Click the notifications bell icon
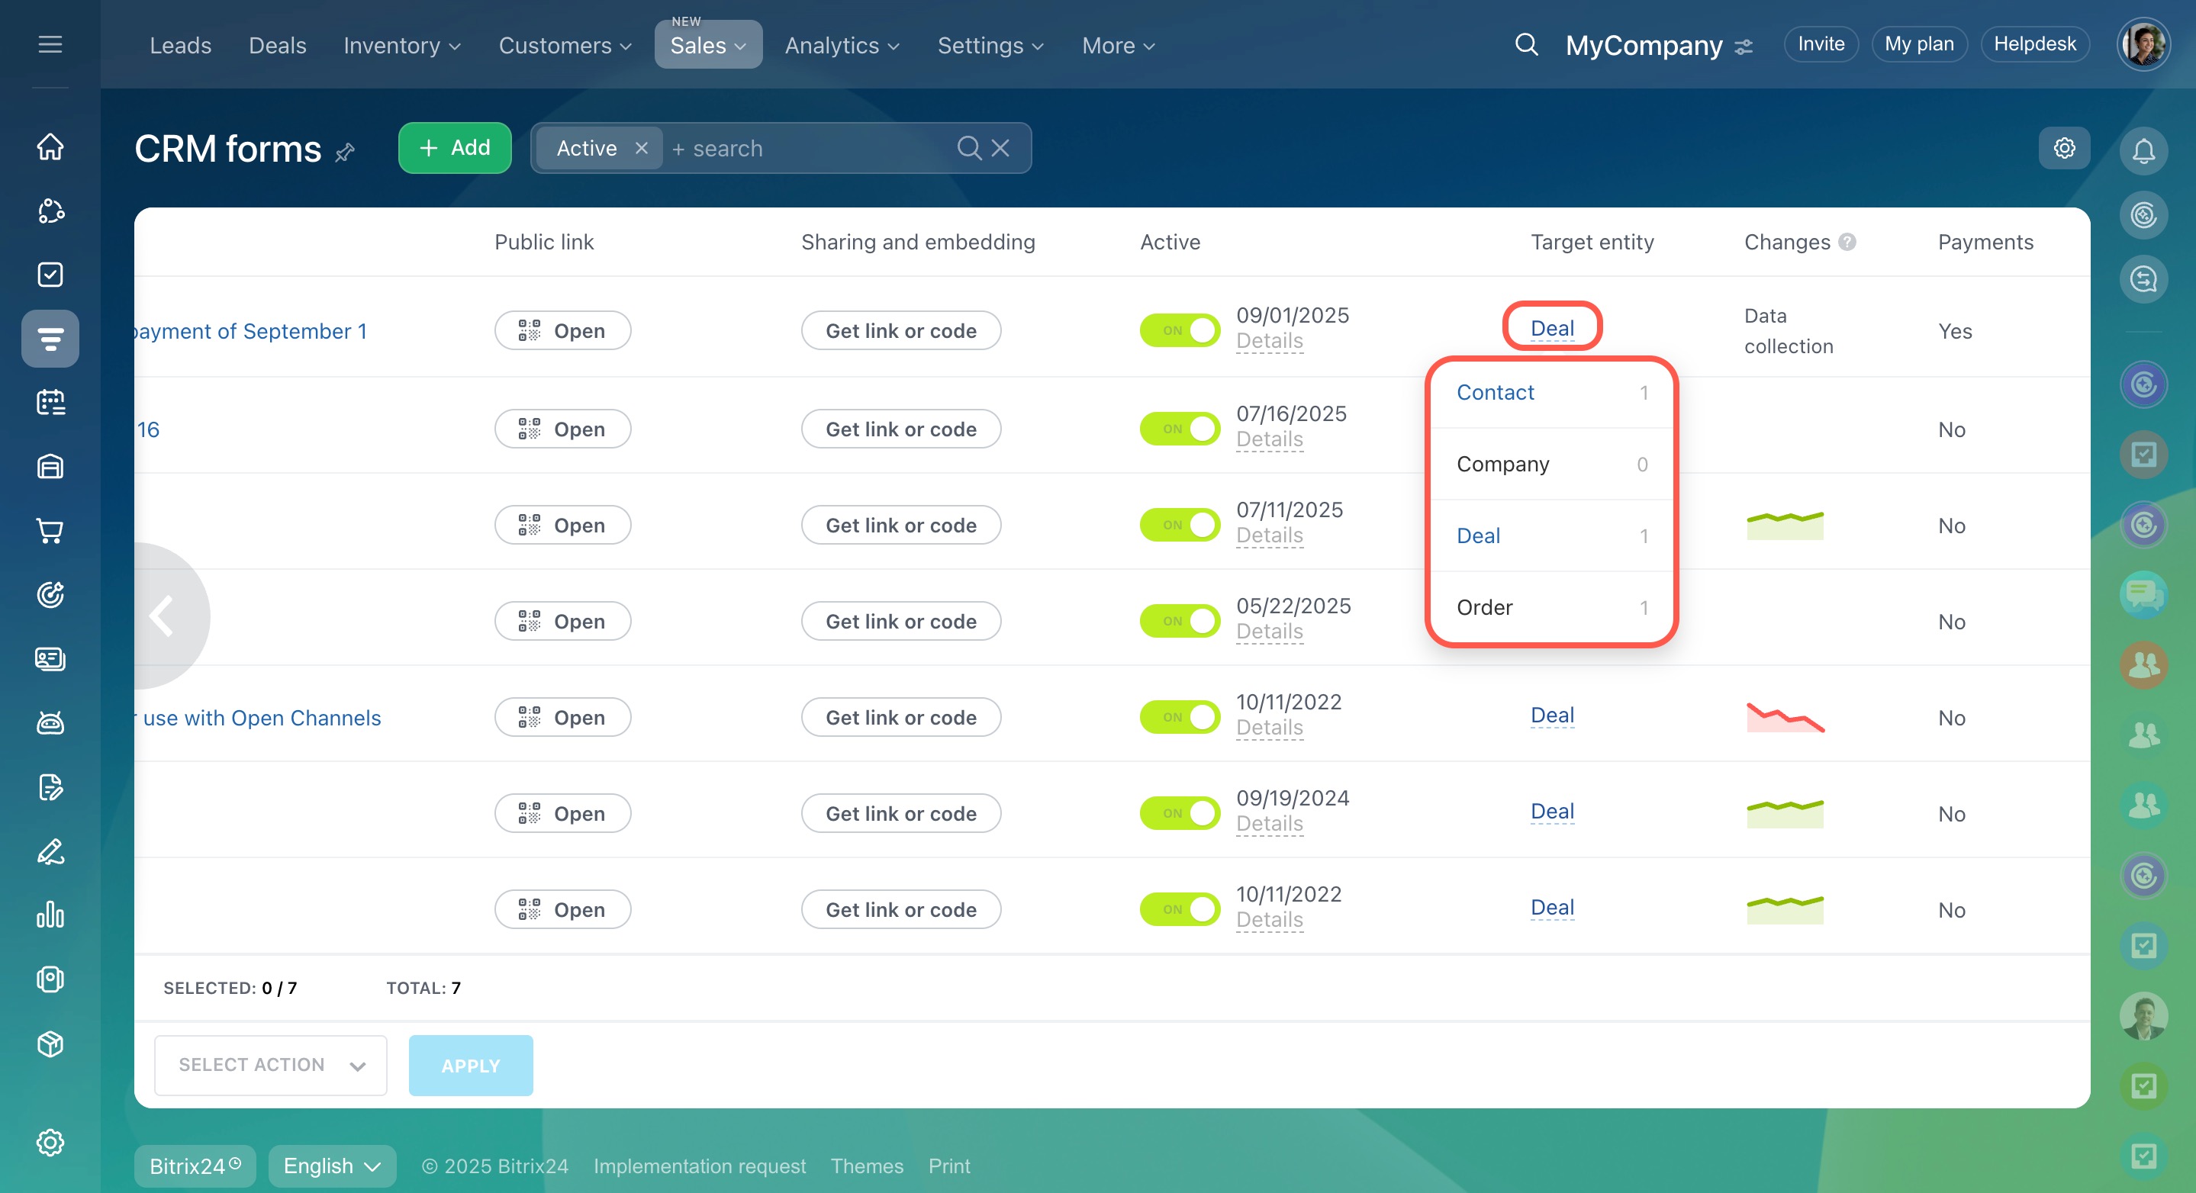The height and width of the screenshot is (1193, 2196). pyautogui.click(x=2143, y=151)
